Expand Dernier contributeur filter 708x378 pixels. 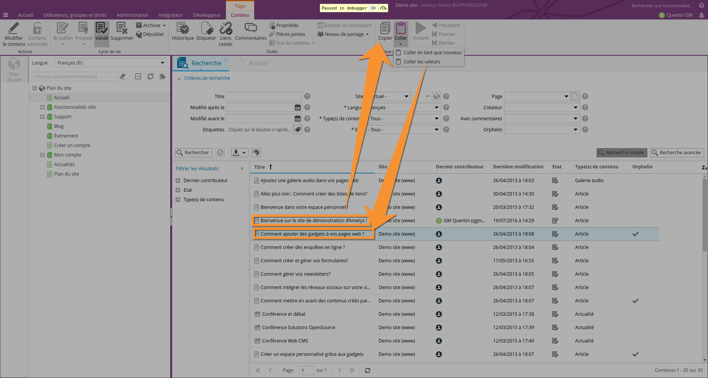click(x=178, y=181)
